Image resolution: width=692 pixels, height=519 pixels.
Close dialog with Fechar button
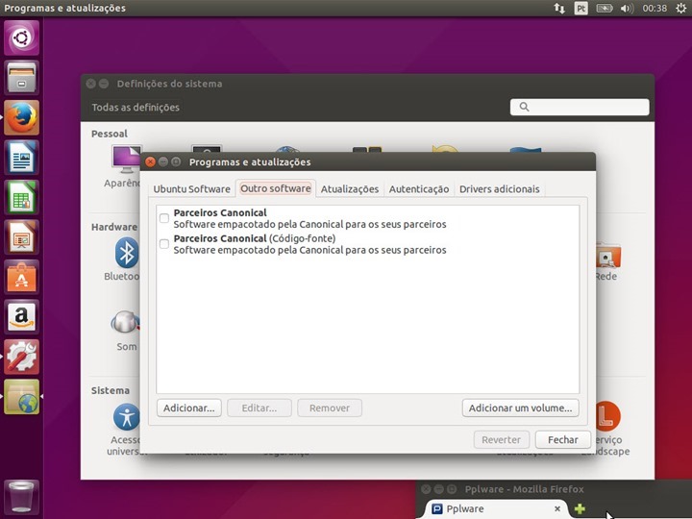click(x=562, y=439)
